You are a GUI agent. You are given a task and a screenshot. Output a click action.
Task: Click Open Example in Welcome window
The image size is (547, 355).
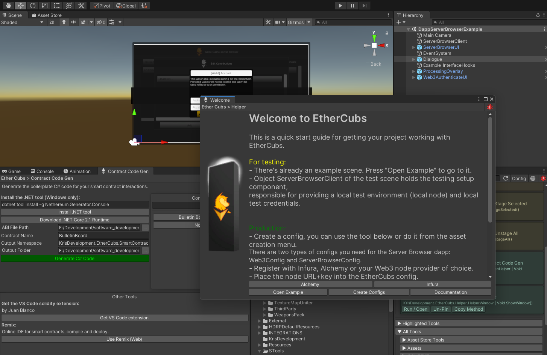click(288, 292)
